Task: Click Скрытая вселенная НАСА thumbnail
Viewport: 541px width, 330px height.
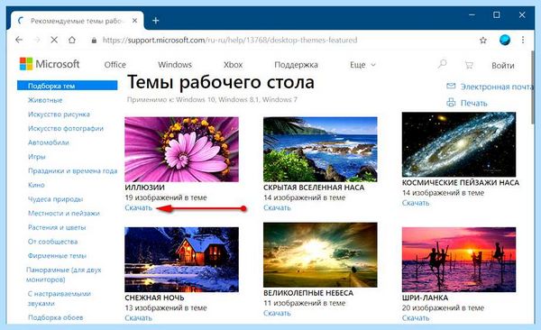Action: click(x=320, y=150)
